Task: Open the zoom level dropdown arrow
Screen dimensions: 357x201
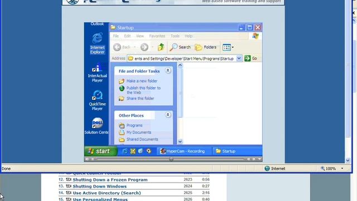Action: [342, 169]
